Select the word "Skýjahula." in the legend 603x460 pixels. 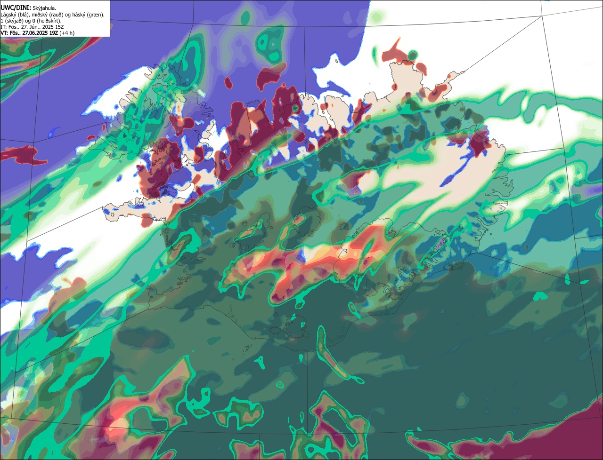pos(44,8)
